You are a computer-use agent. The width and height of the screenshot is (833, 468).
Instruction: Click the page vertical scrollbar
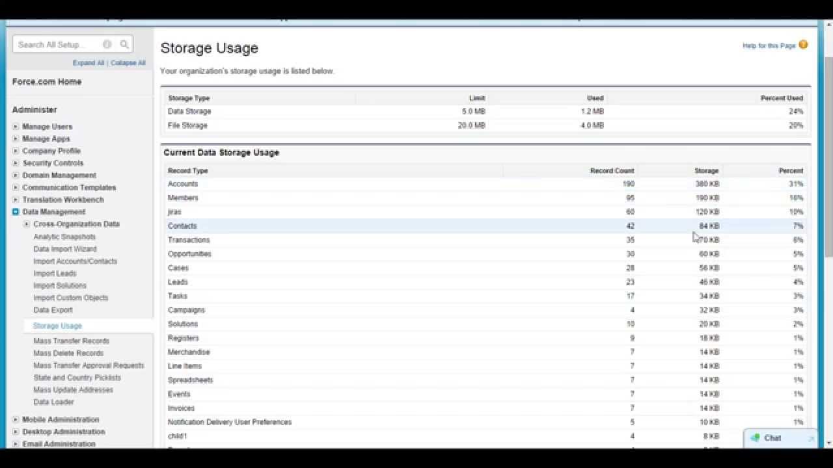[x=828, y=156]
